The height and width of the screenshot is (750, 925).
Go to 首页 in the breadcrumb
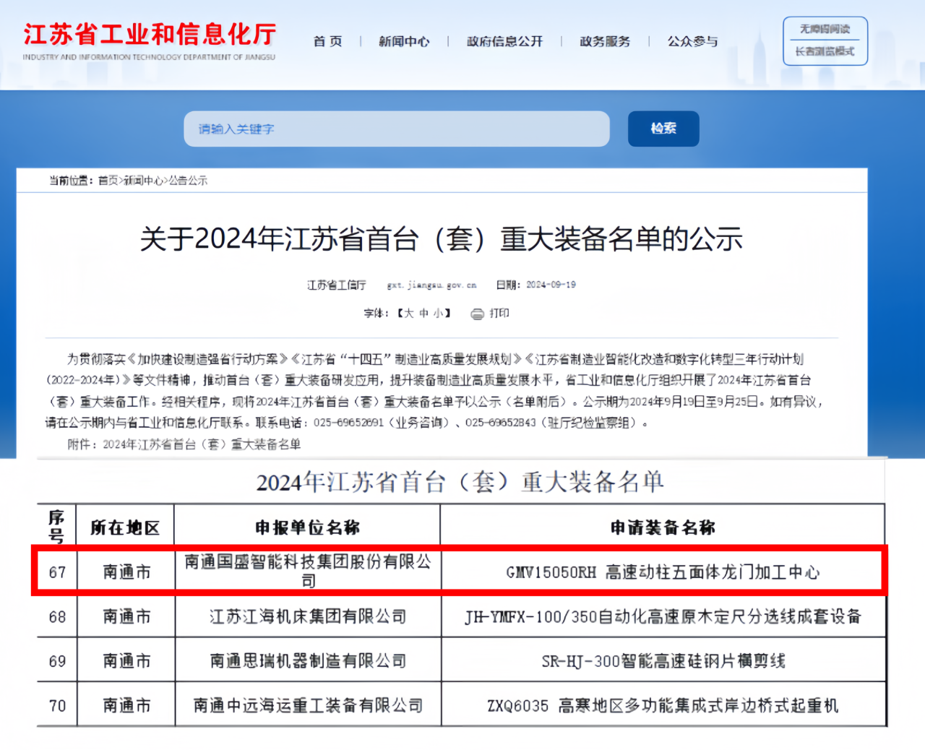click(108, 181)
